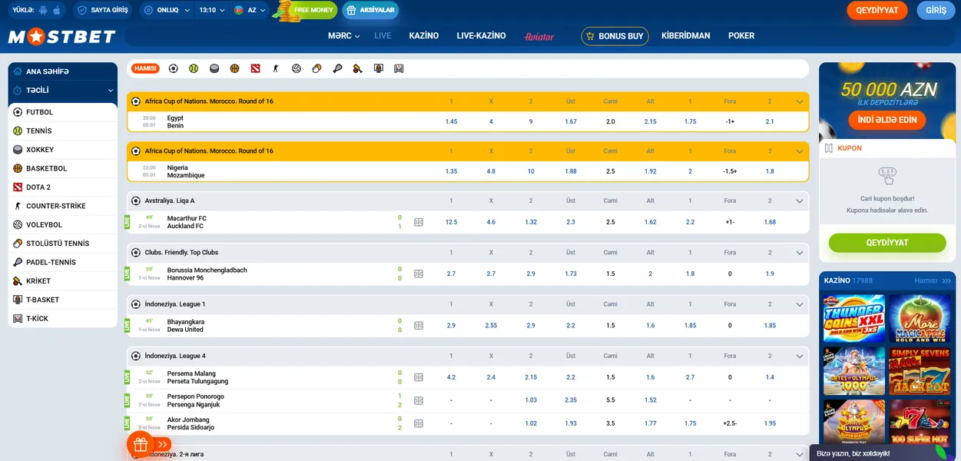961x461 pixels.
Task: Click the GİRİŞ login button
Action: (x=936, y=10)
